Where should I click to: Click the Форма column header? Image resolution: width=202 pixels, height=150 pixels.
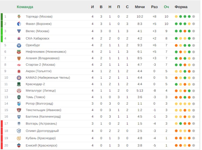pos(181,7)
